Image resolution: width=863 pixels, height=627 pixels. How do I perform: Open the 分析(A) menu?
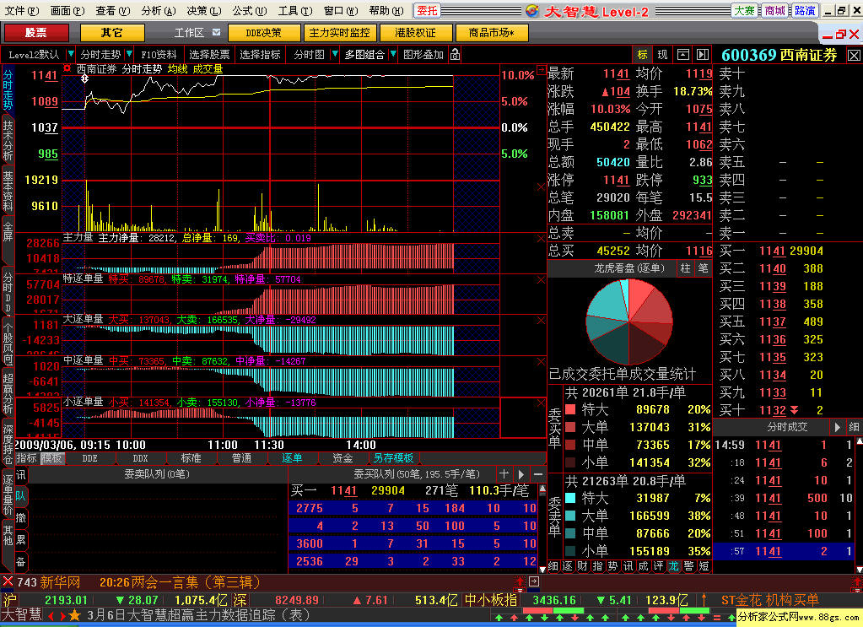158,10
